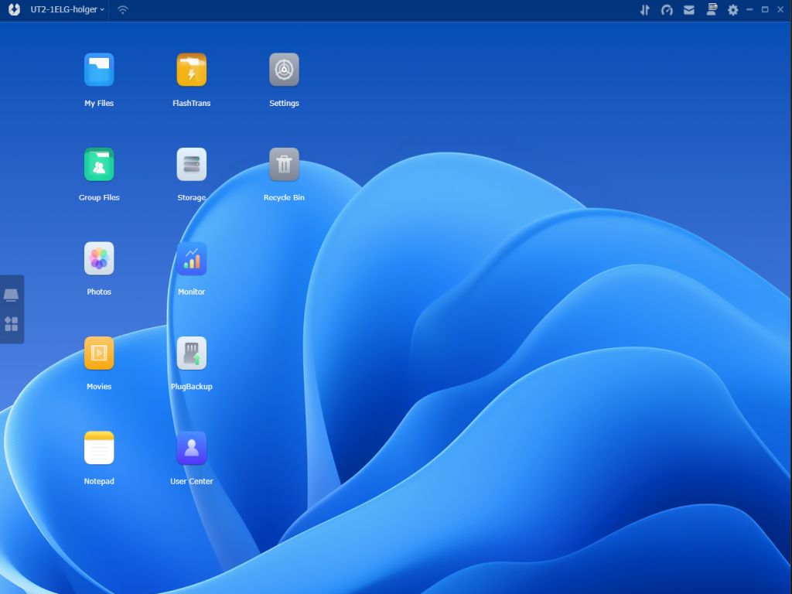Open the Storage app
The image size is (792, 594).
point(192,164)
